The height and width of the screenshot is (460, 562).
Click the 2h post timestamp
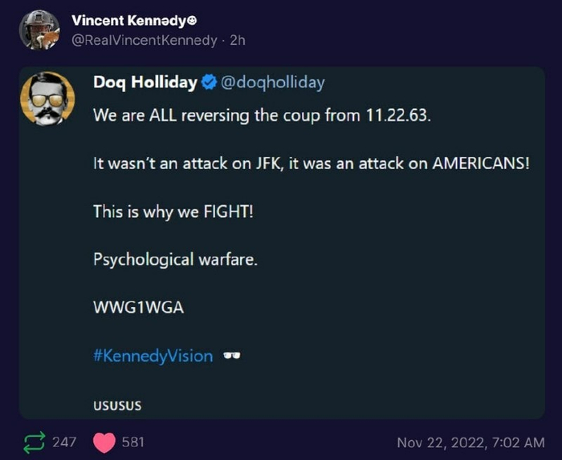[238, 40]
